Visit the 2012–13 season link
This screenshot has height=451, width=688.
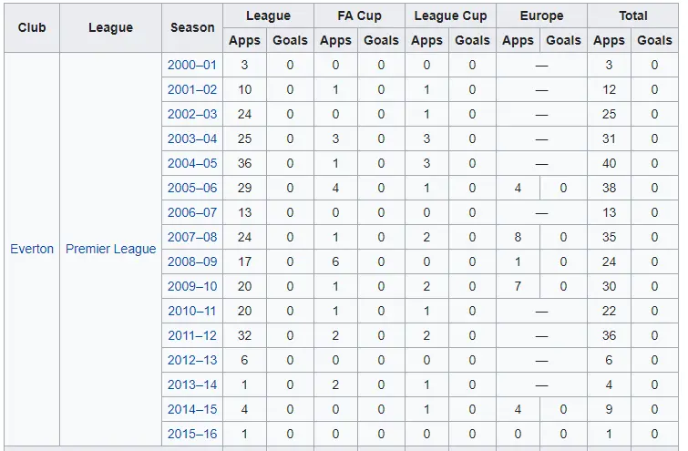click(x=192, y=361)
